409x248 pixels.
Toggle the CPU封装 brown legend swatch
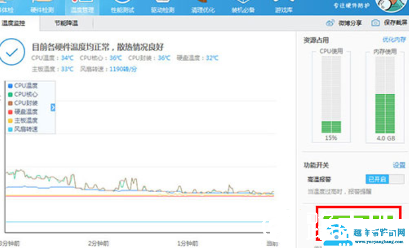(10, 103)
